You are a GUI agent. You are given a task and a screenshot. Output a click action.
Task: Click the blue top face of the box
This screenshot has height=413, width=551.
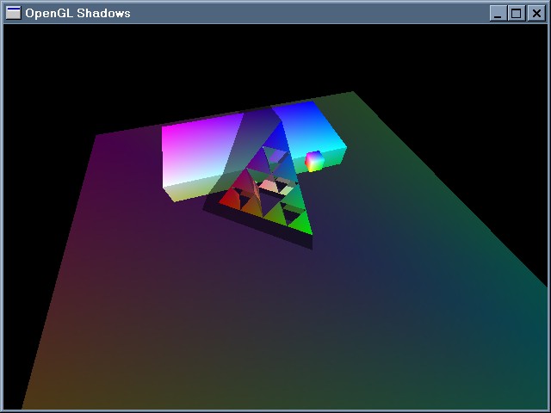(x=297, y=119)
